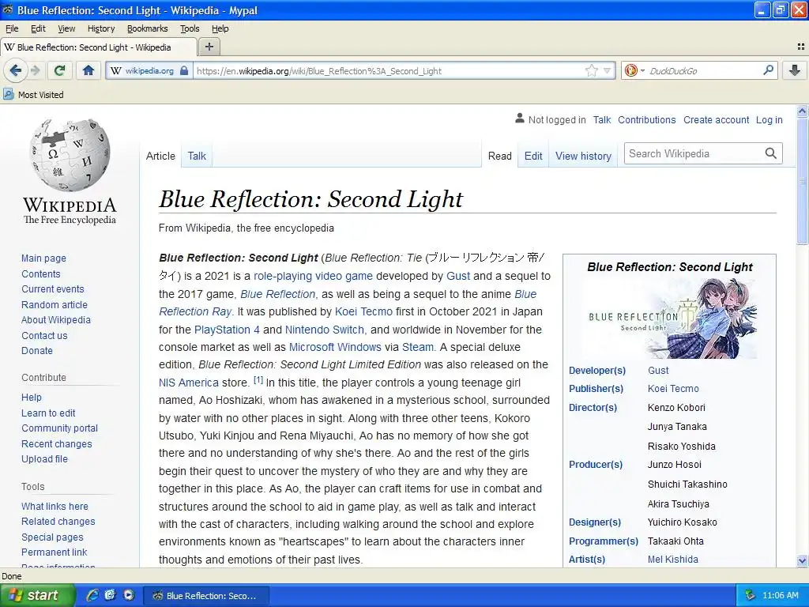Image resolution: width=809 pixels, height=607 pixels.
Task: Follow the Nintendo Switch link
Action: 325,330
